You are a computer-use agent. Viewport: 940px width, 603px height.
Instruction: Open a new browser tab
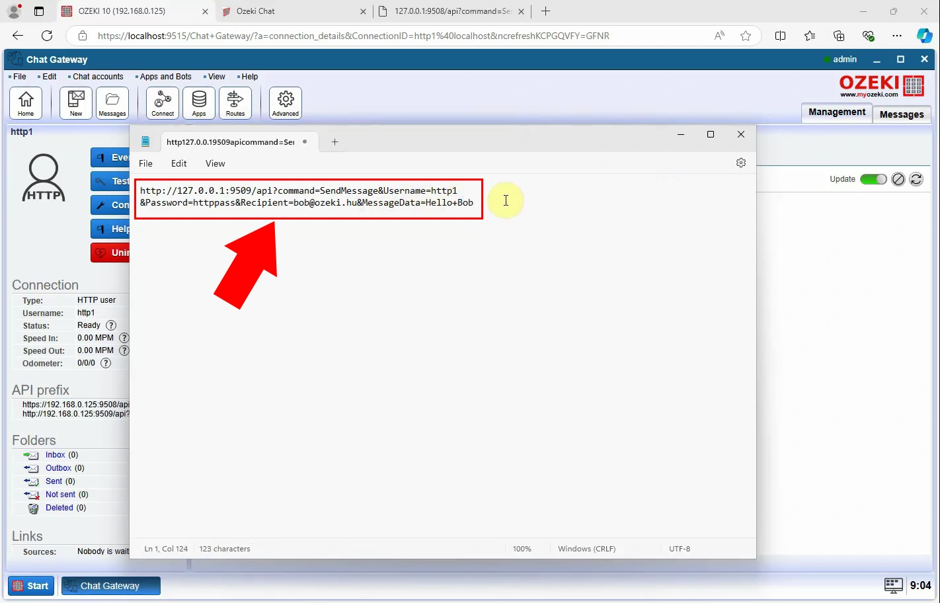[x=545, y=11]
